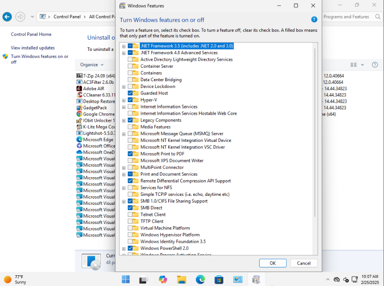Open the Windows Features help icon
Viewport: 384px width, 286px height.
point(314,20)
